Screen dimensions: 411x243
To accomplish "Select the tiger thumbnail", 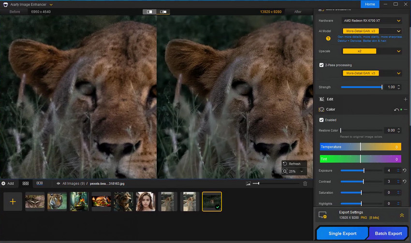I will point(57,201).
